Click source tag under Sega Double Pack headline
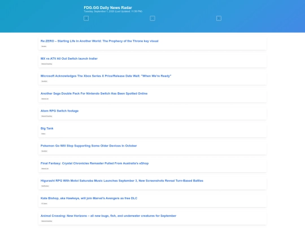Screen dimensions: 305x228 click(45, 99)
